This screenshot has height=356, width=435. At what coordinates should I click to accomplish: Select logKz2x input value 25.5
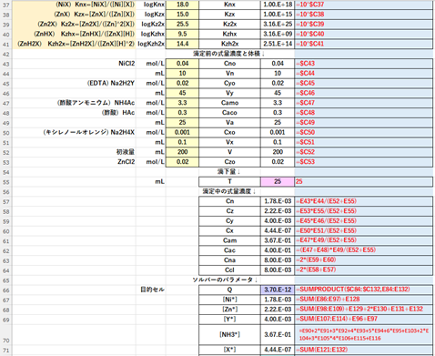coord(182,24)
